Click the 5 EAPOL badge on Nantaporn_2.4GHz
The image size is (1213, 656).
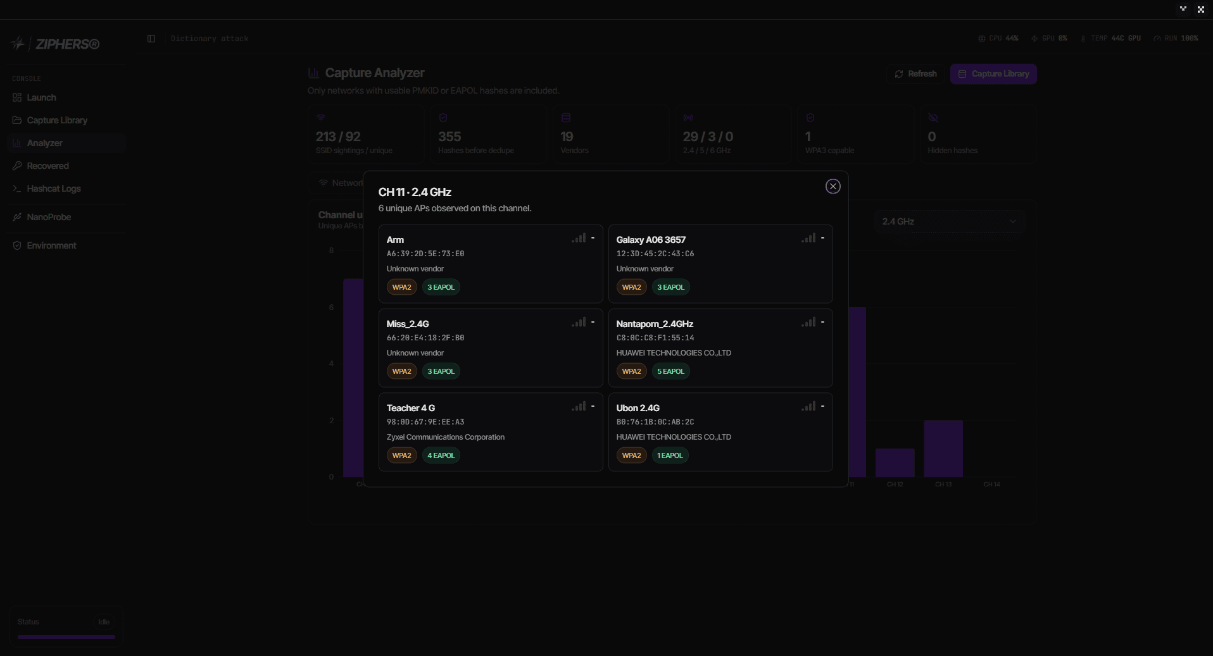pos(670,371)
